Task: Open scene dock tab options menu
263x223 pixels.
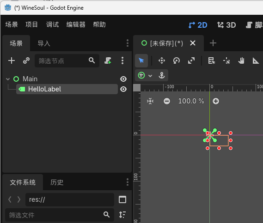Action: (x=128, y=43)
